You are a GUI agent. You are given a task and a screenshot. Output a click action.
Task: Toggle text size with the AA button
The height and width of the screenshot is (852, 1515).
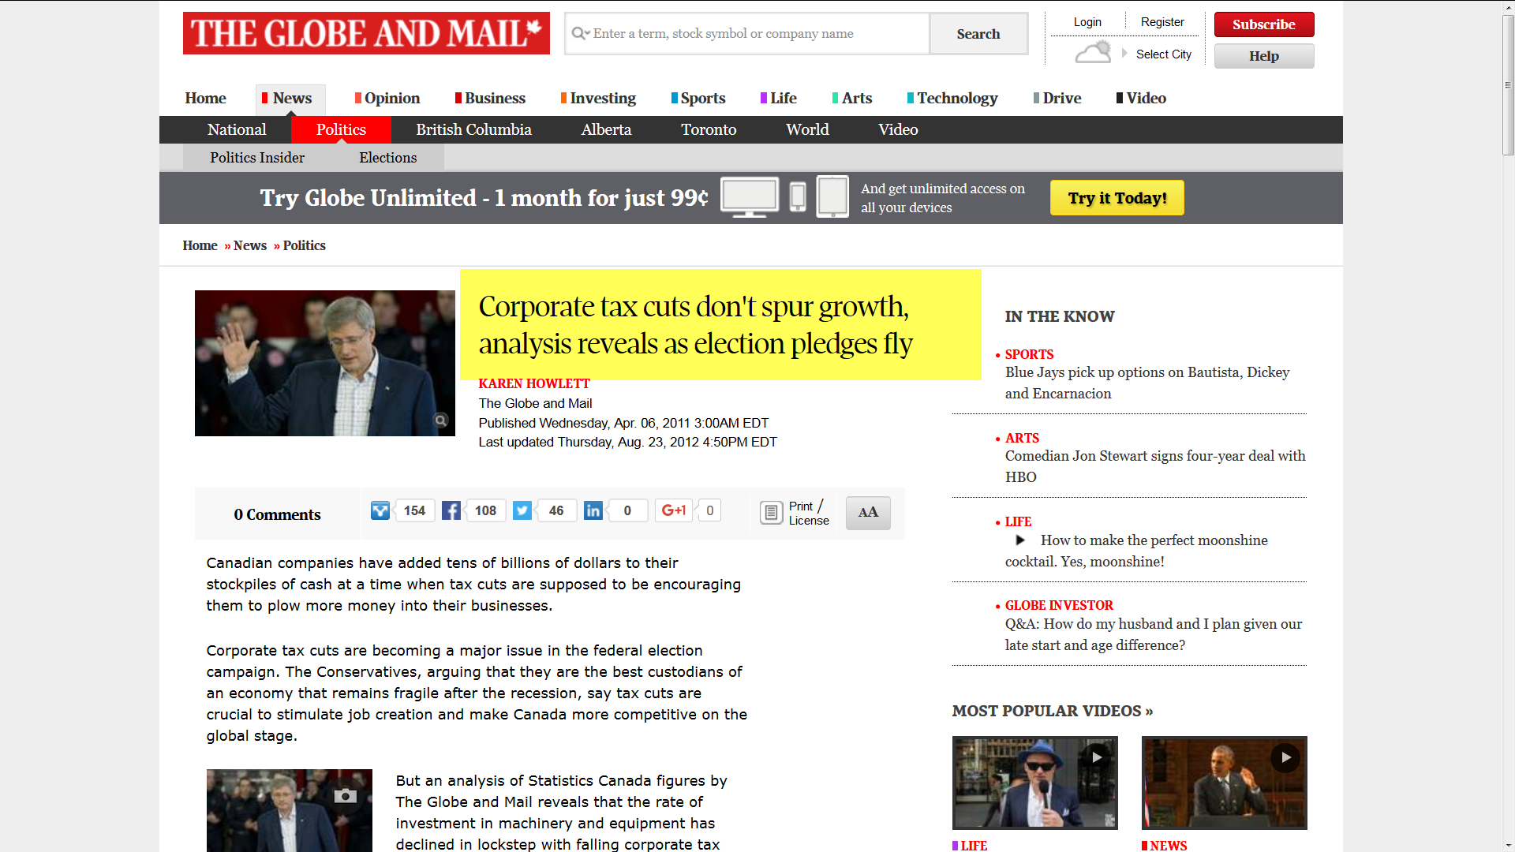coord(868,513)
